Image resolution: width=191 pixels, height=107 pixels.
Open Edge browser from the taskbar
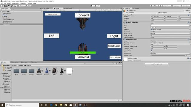click(51, 105)
